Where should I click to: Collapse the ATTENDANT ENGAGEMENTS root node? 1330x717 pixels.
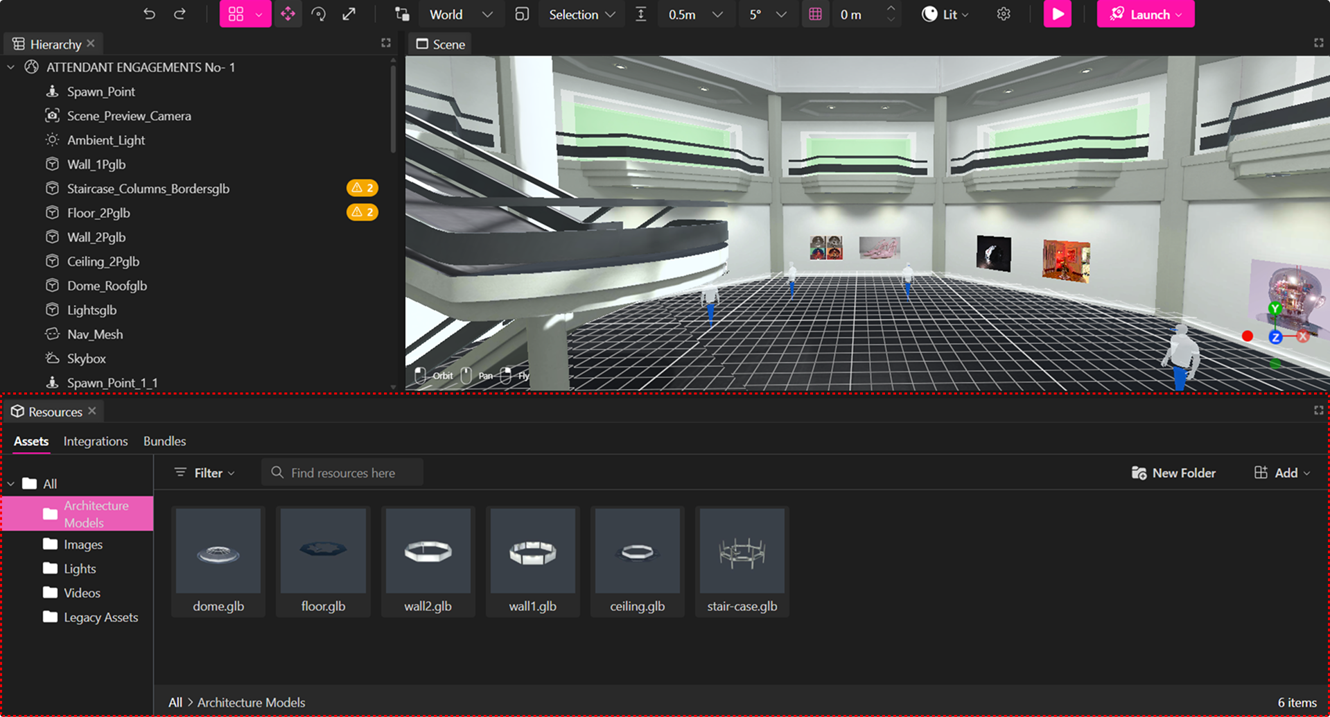click(x=11, y=67)
